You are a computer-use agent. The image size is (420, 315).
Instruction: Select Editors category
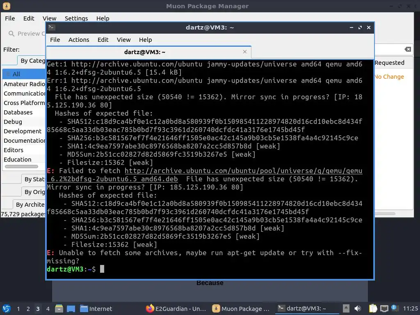pos(24,150)
